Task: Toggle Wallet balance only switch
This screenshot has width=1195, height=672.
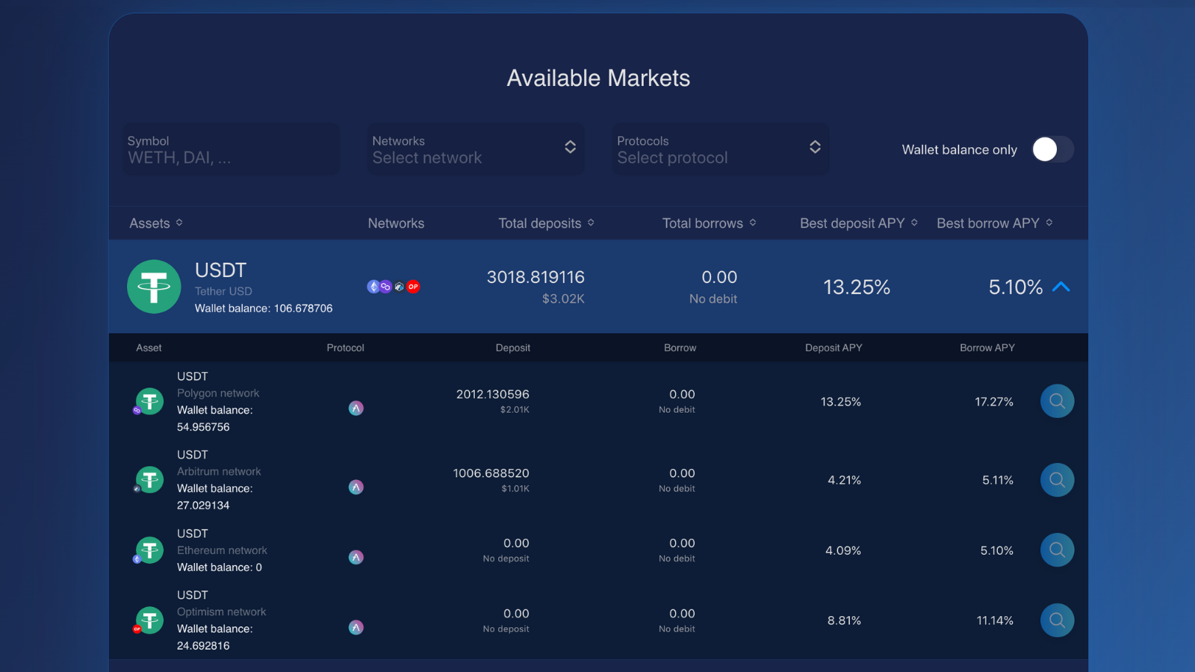Action: (1053, 149)
